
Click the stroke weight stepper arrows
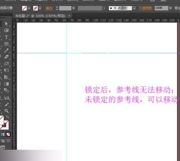point(57,8)
